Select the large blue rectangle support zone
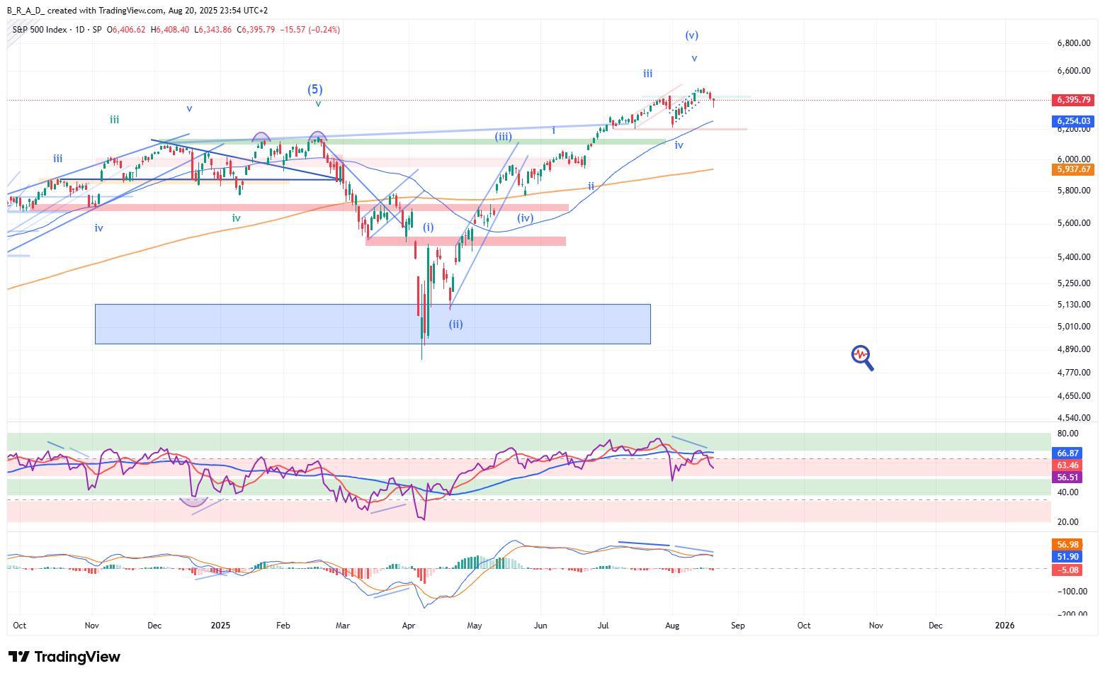Screen dimensions: 1105x678 point(373,324)
